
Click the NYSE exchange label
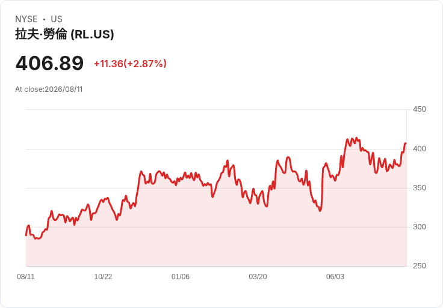coord(26,19)
